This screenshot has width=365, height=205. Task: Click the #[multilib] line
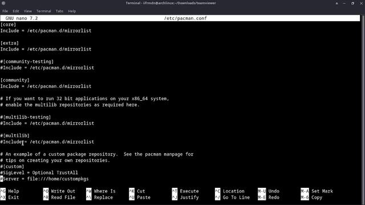15,136
